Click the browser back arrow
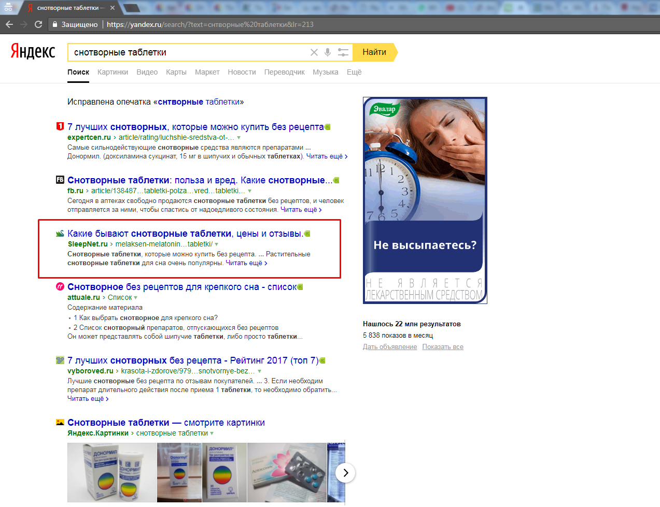 tap(9, 24)
